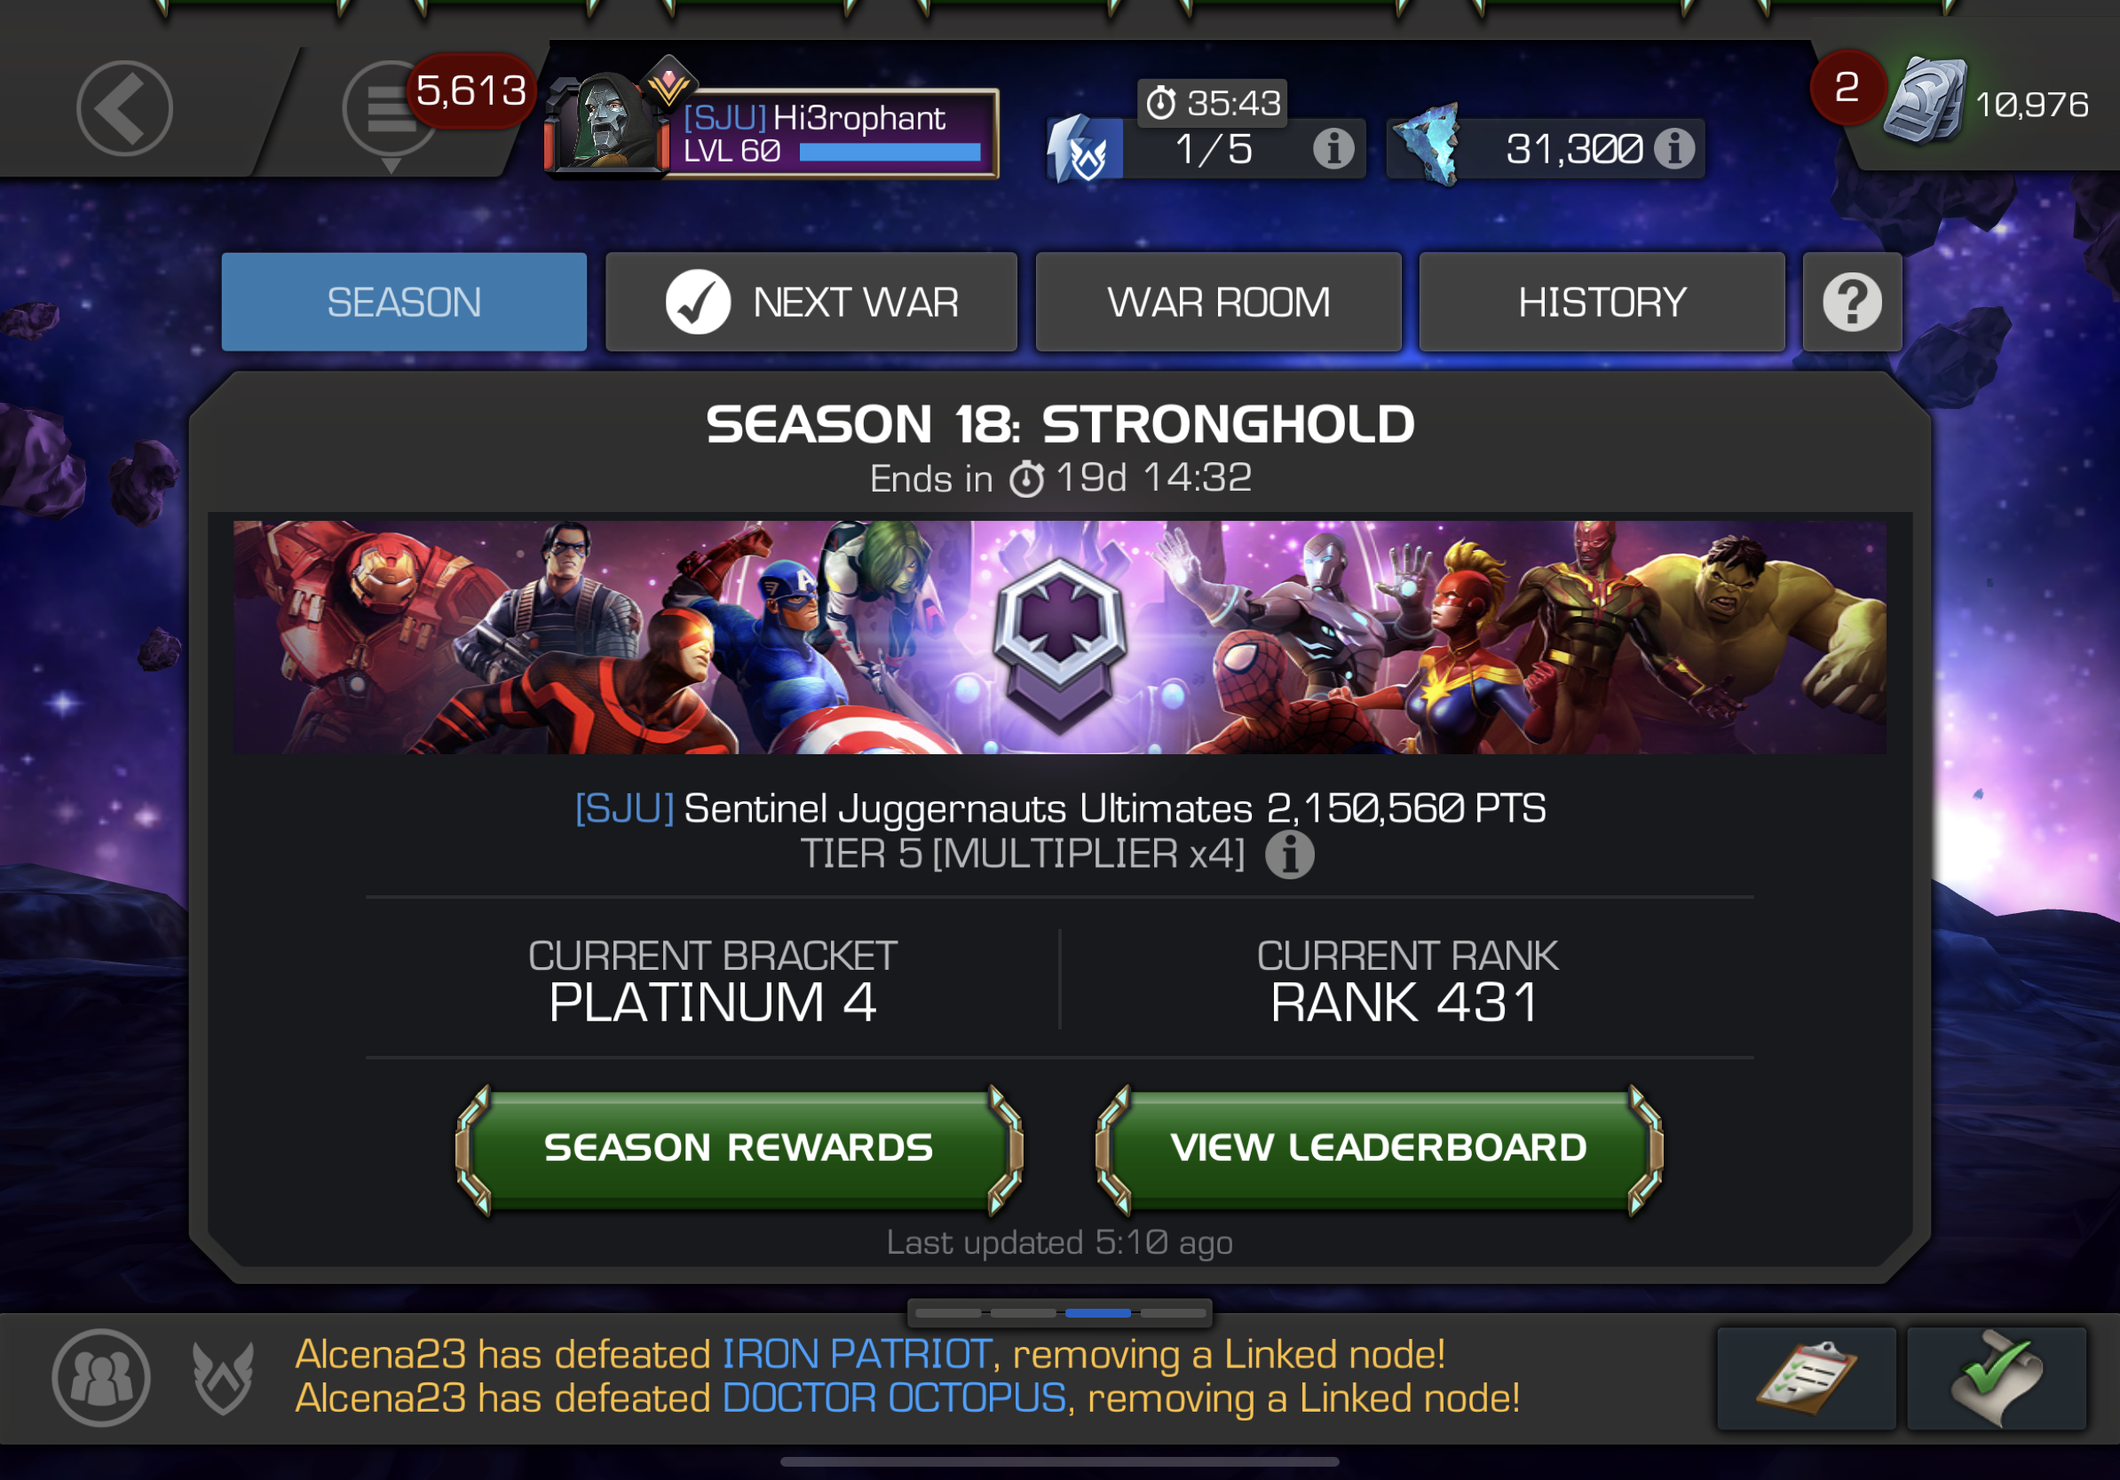Open the HISTORY tab
This screenshot has height=1480, width=2120.
[1601, 302]
